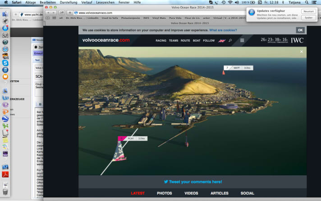The width and height of the screenshot is (321, 201).
Task: Click the user name Tatjana in menu bar
Action: pos(294,2)
